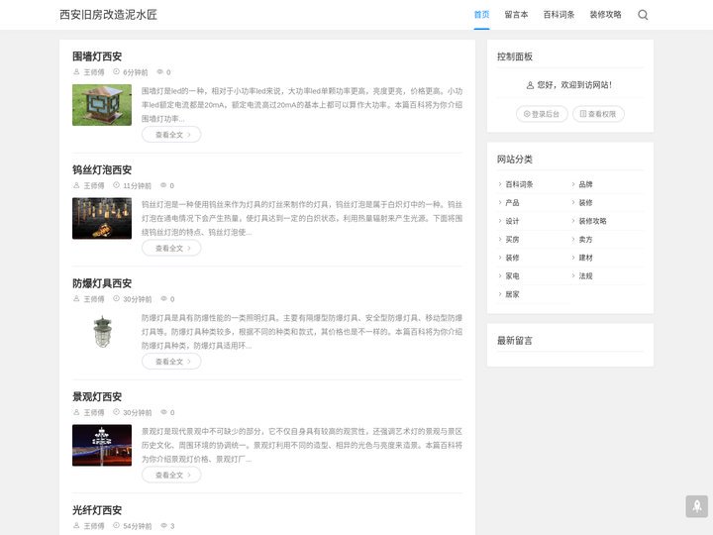Image resolution: width=713 pixels, height=535 pixels.
Task: Click eye views icon under 防爆灯具西安
Action: [164, 299]
